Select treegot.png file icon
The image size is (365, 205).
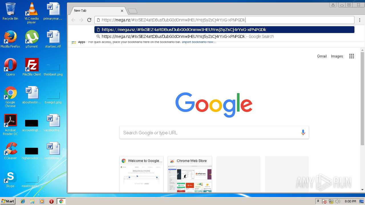point(53,98)
